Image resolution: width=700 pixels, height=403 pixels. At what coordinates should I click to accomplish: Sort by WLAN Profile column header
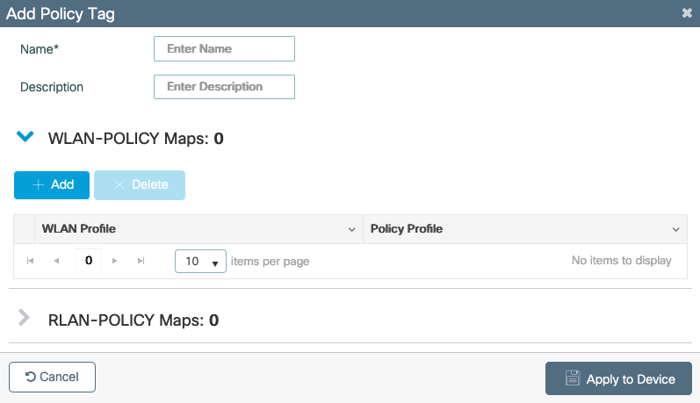[x=79, y=229]
